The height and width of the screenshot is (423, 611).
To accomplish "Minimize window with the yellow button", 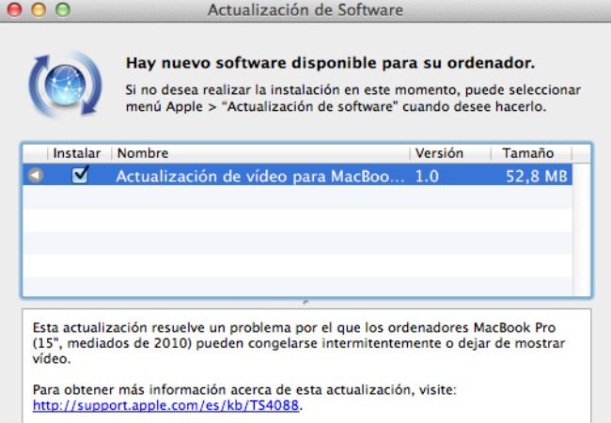I will [41, 10].
